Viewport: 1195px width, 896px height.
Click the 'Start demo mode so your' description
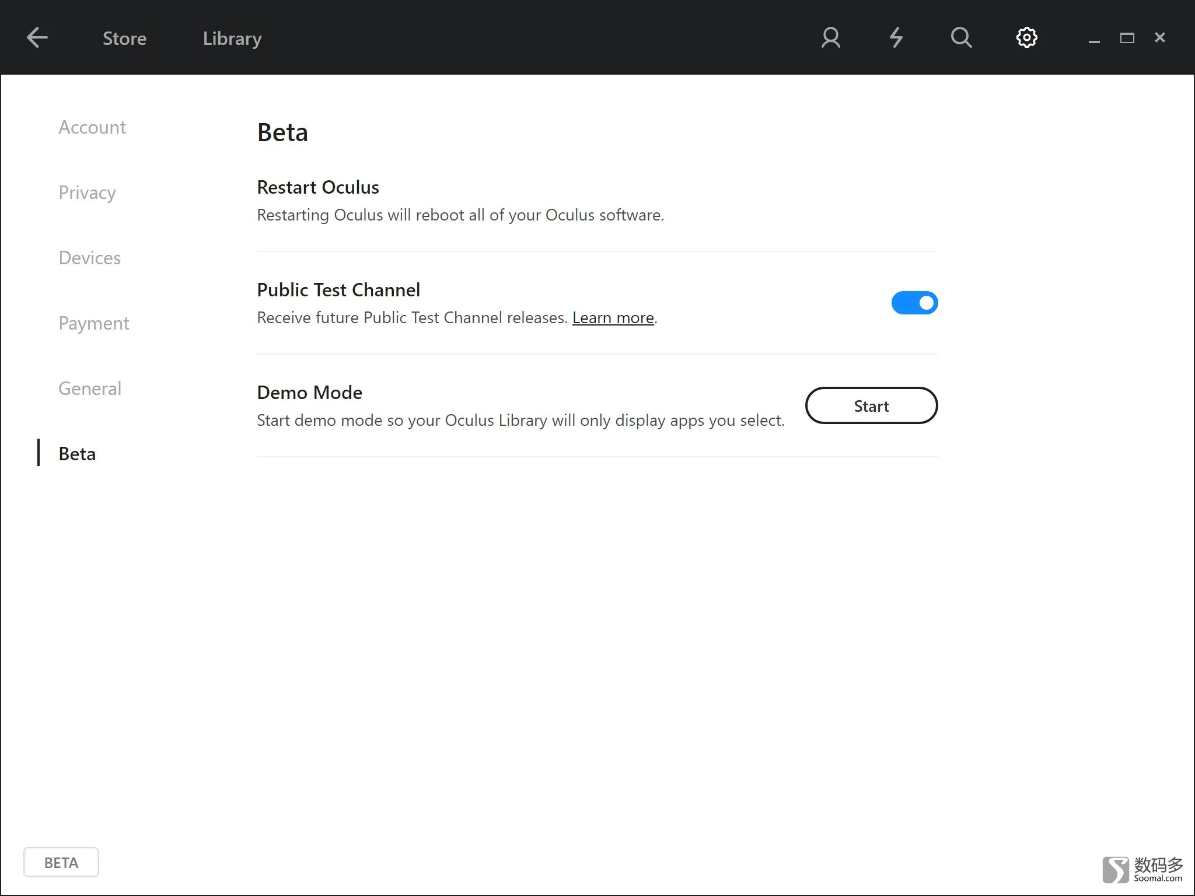click(520, 421)
